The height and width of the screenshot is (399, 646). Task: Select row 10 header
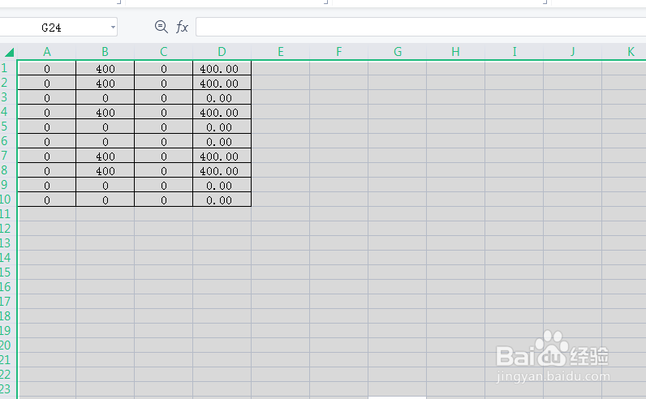coord(8,199)
